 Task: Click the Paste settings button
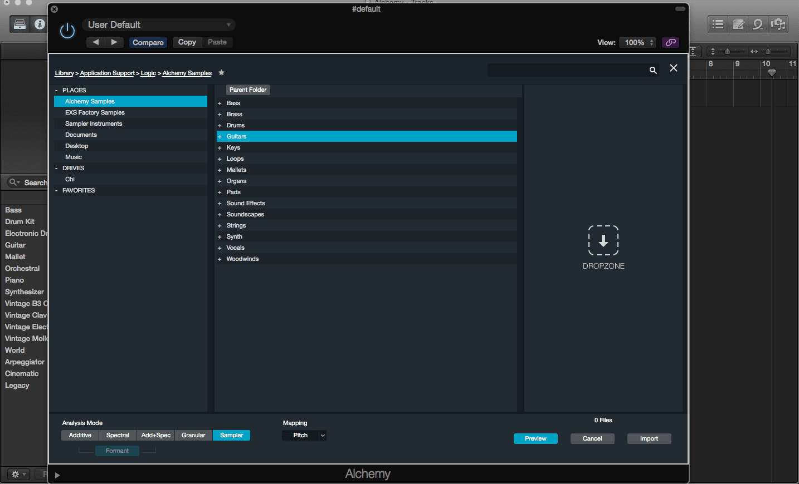coord(217,42)
